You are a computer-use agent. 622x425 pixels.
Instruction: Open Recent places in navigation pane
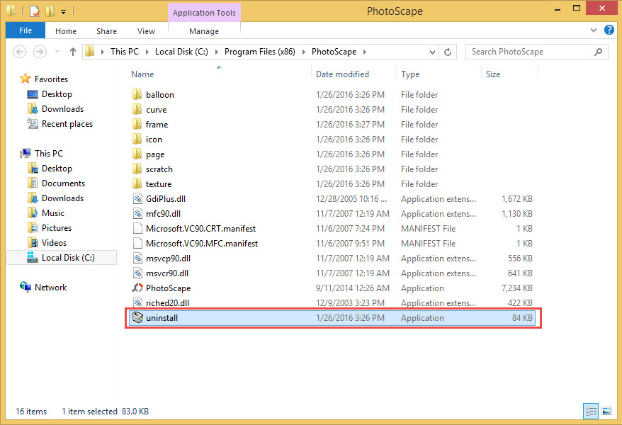pos(67,124)
